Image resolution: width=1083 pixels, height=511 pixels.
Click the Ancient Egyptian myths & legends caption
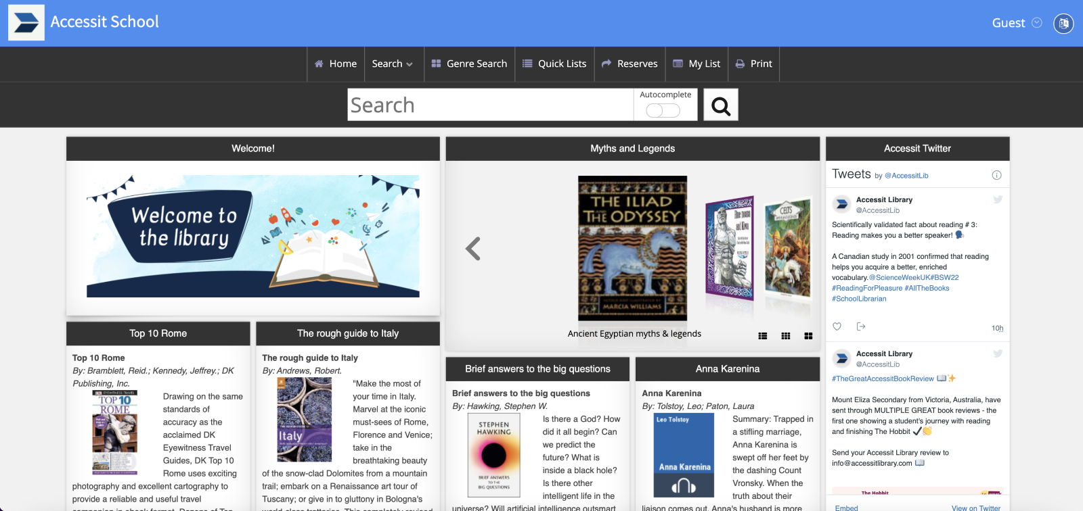(634, 334)
